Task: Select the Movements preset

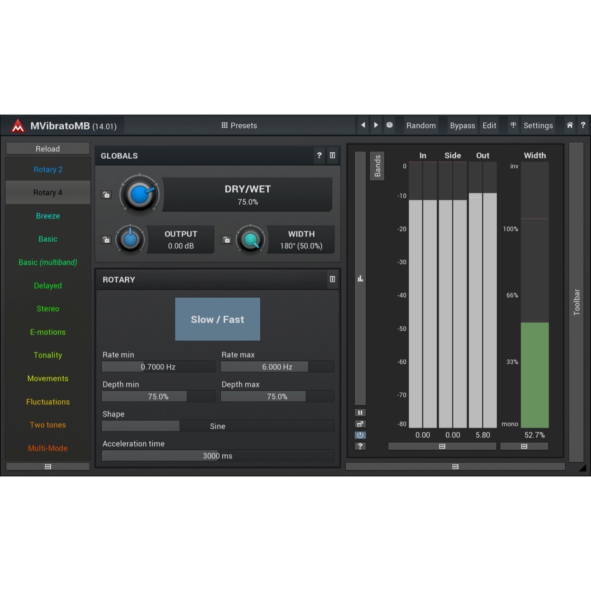Action: coord(48,379)
